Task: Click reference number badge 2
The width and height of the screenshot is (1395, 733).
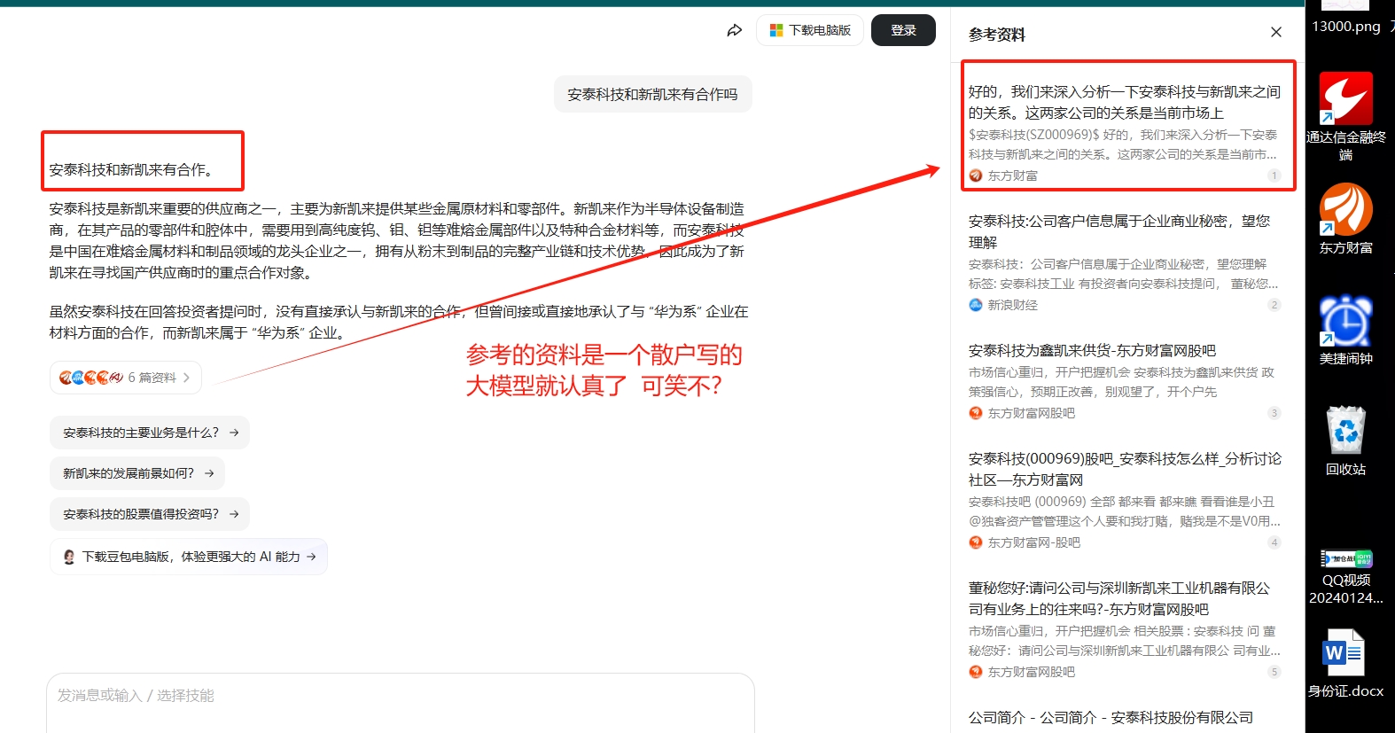Action: [1274, 305]
